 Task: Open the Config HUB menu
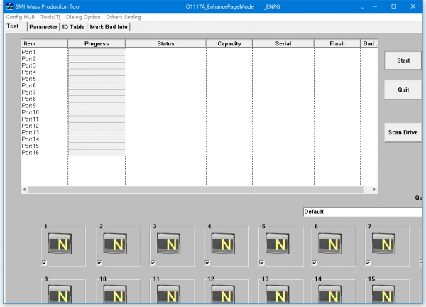tap(21, 16)
